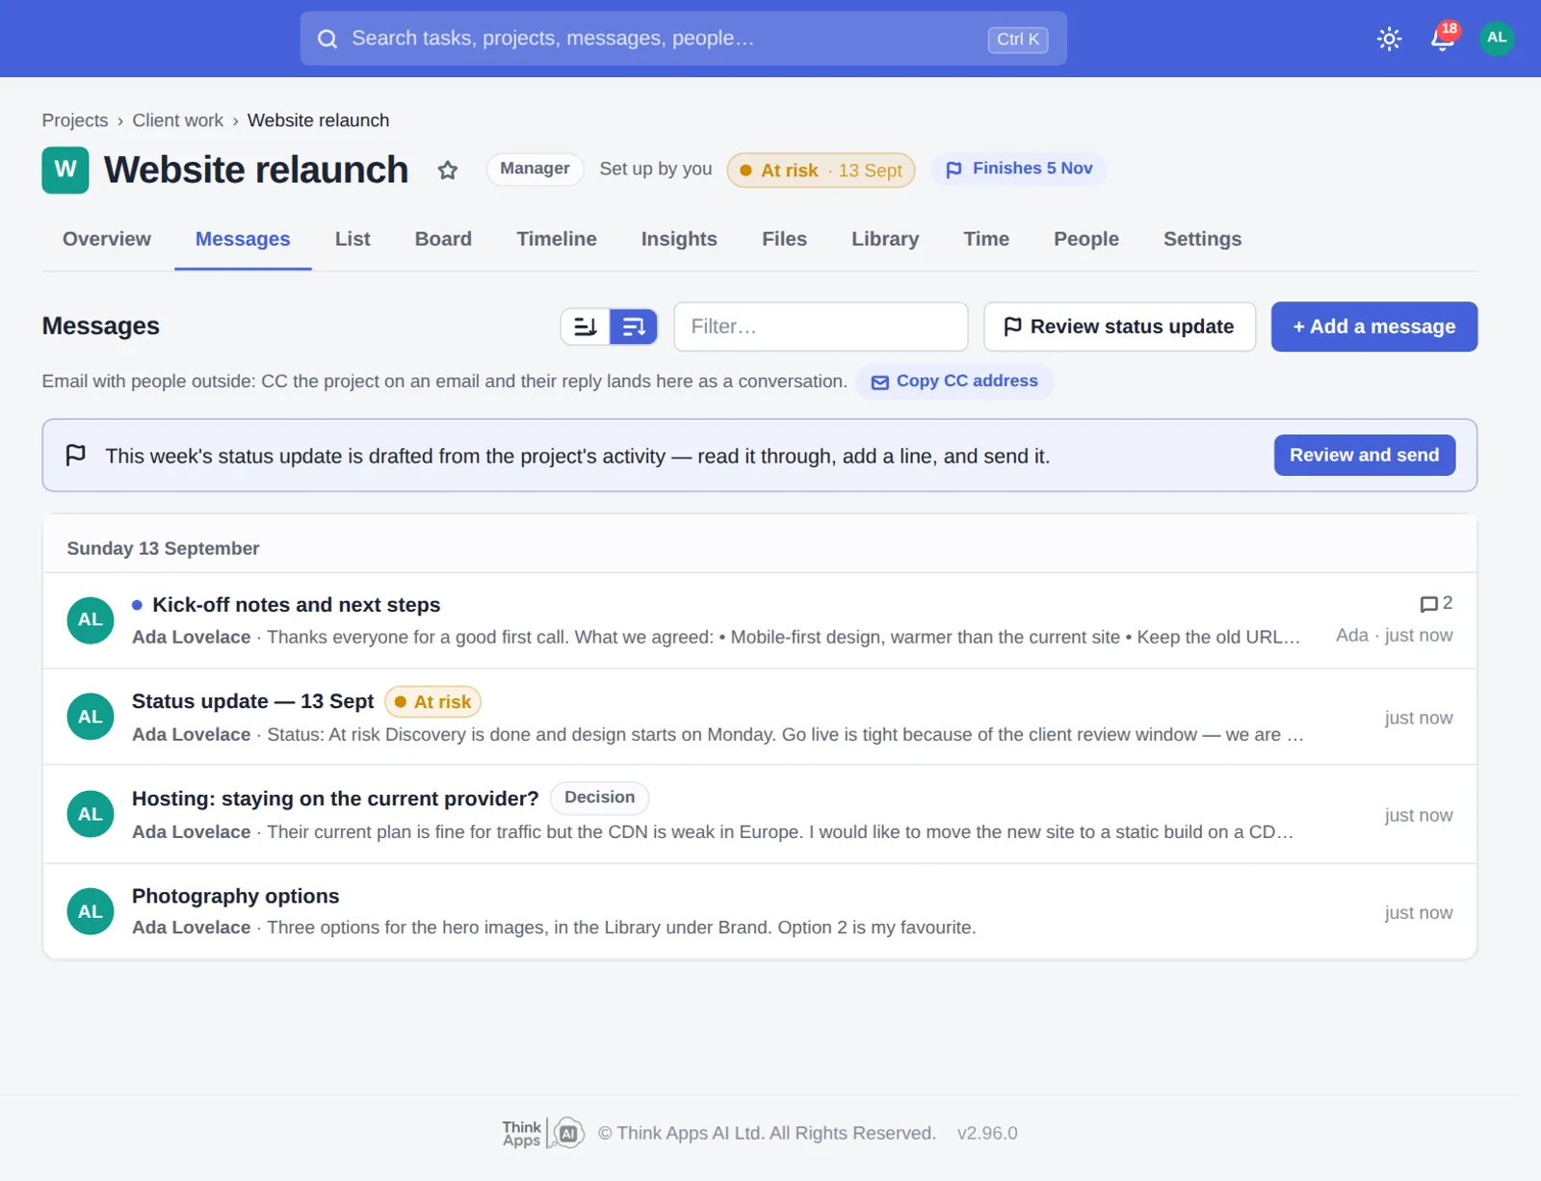
Task: Go to Client work breadcrumb
Action: click(x=177, y=120)
